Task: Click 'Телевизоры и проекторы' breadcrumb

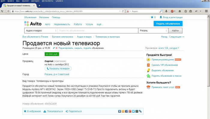Action: click(107, 37)
